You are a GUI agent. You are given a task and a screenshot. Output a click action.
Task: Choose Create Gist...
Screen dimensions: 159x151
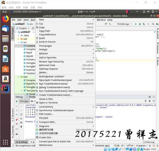pos(65,138)
